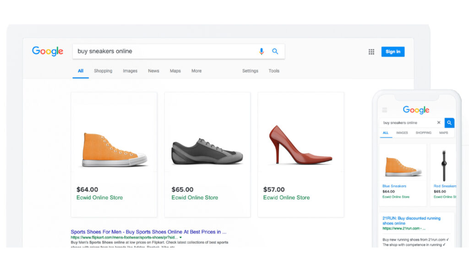Switch to MAPS tab on the phone
This screenshot has height=264, width=469.
[x=443, y=132]
